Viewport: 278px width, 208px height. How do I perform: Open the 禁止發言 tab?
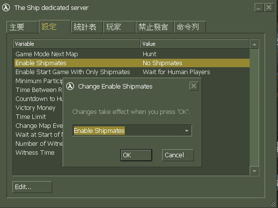[x=155, y=27]
